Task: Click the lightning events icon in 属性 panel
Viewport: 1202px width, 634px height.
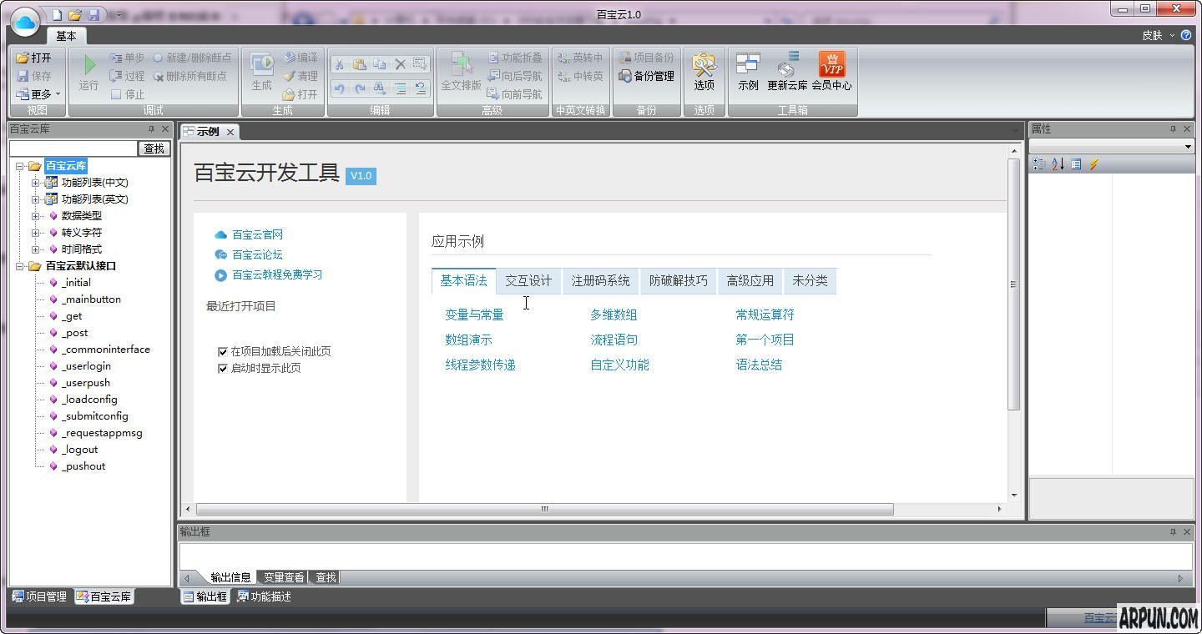Action: (x=1093, y=164)
